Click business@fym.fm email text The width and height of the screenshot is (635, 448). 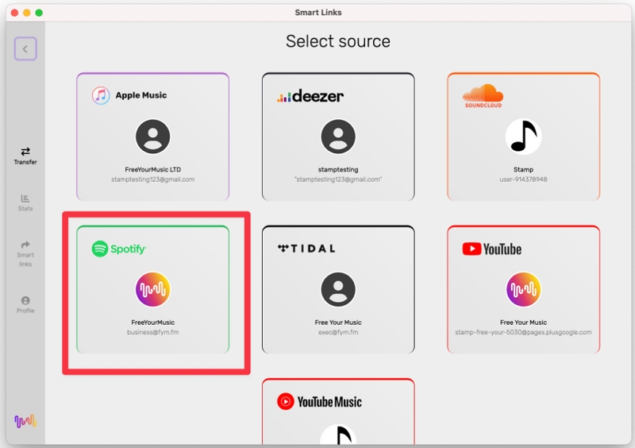tap(152, 332)
